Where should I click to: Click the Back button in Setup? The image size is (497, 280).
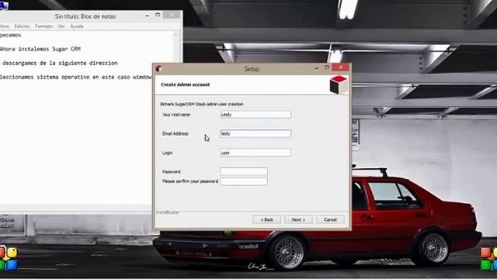click(266, 219)
